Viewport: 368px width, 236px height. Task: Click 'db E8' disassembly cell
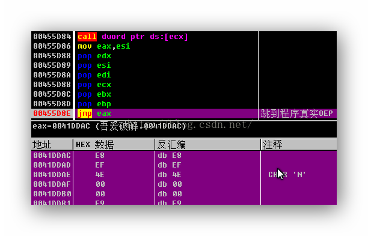[x=170, y=156]
